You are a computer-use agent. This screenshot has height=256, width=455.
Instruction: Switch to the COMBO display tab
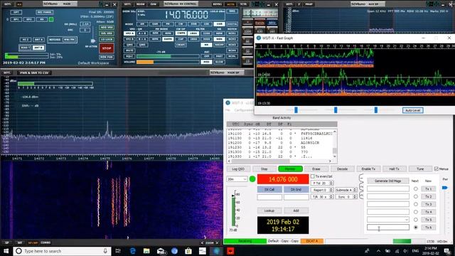coord(45,242)
